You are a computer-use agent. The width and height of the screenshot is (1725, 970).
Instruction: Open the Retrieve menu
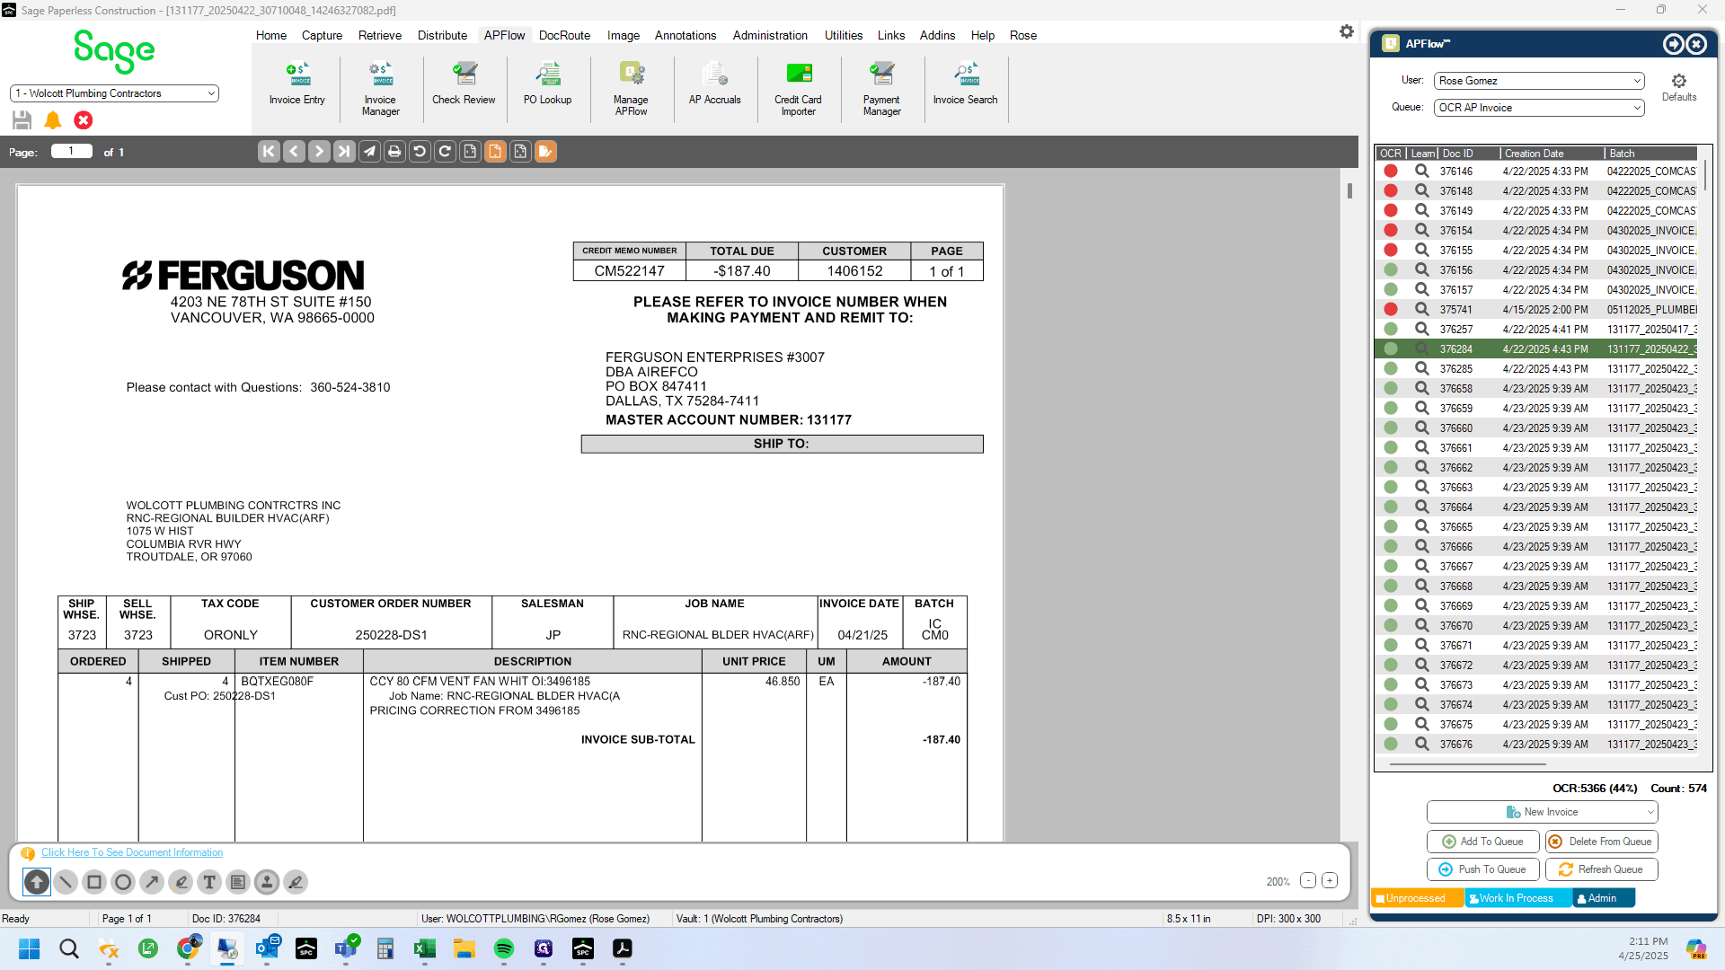(380, 35)
